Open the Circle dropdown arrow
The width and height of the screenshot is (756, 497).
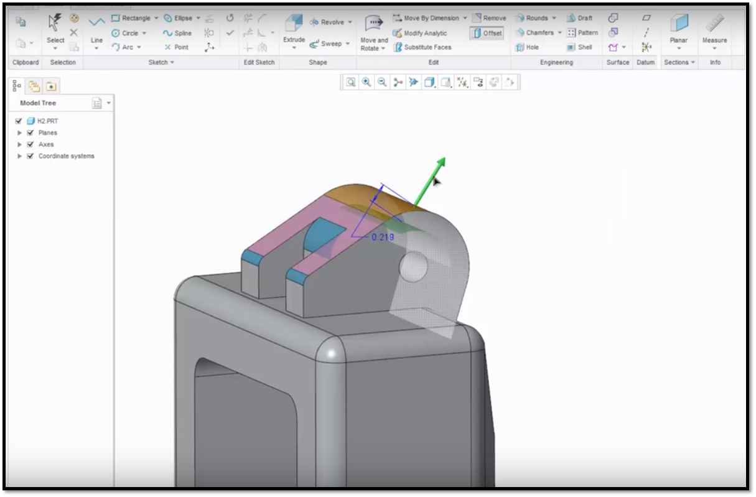pos(144,33)
